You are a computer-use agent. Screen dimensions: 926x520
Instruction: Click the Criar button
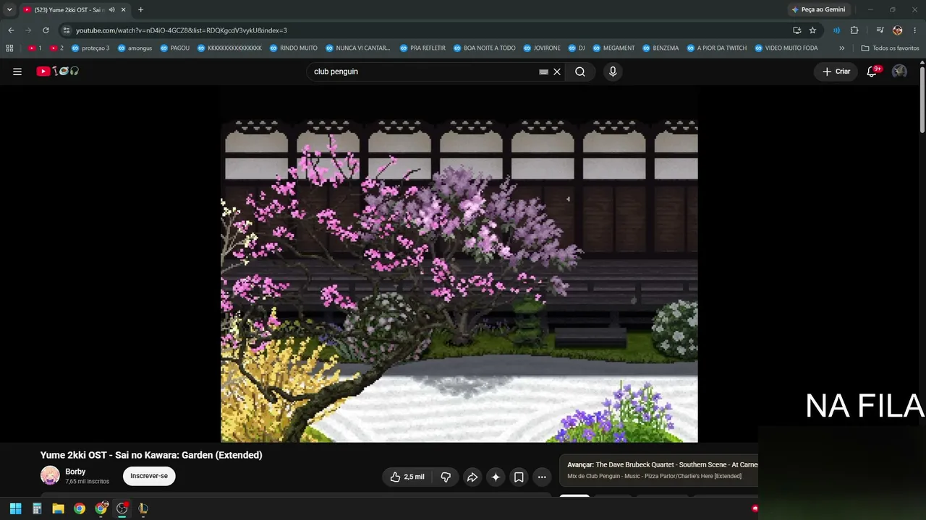[836, 71]
